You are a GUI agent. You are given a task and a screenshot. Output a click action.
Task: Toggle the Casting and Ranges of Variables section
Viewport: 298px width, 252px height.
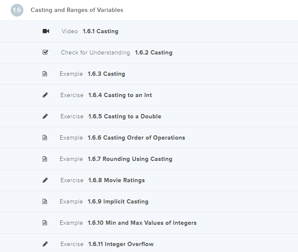pos(77,10)
